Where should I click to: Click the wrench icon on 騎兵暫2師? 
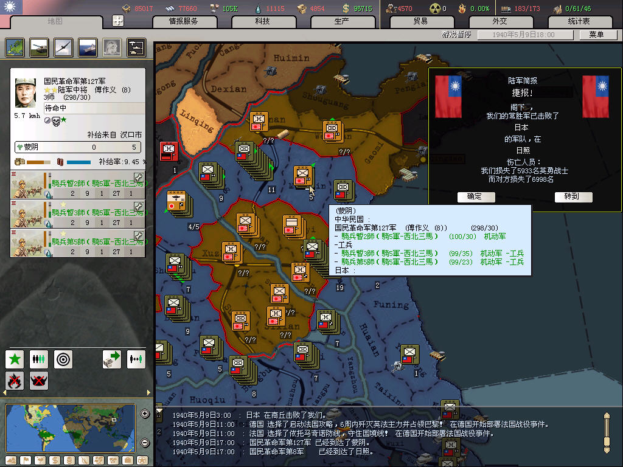click(139, 178)
